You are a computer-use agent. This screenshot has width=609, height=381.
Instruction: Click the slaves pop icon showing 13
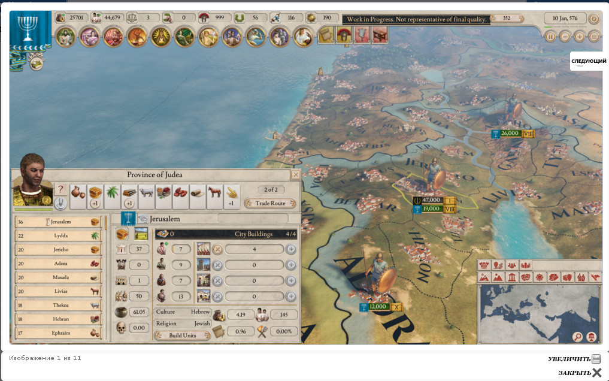(162, 297)
